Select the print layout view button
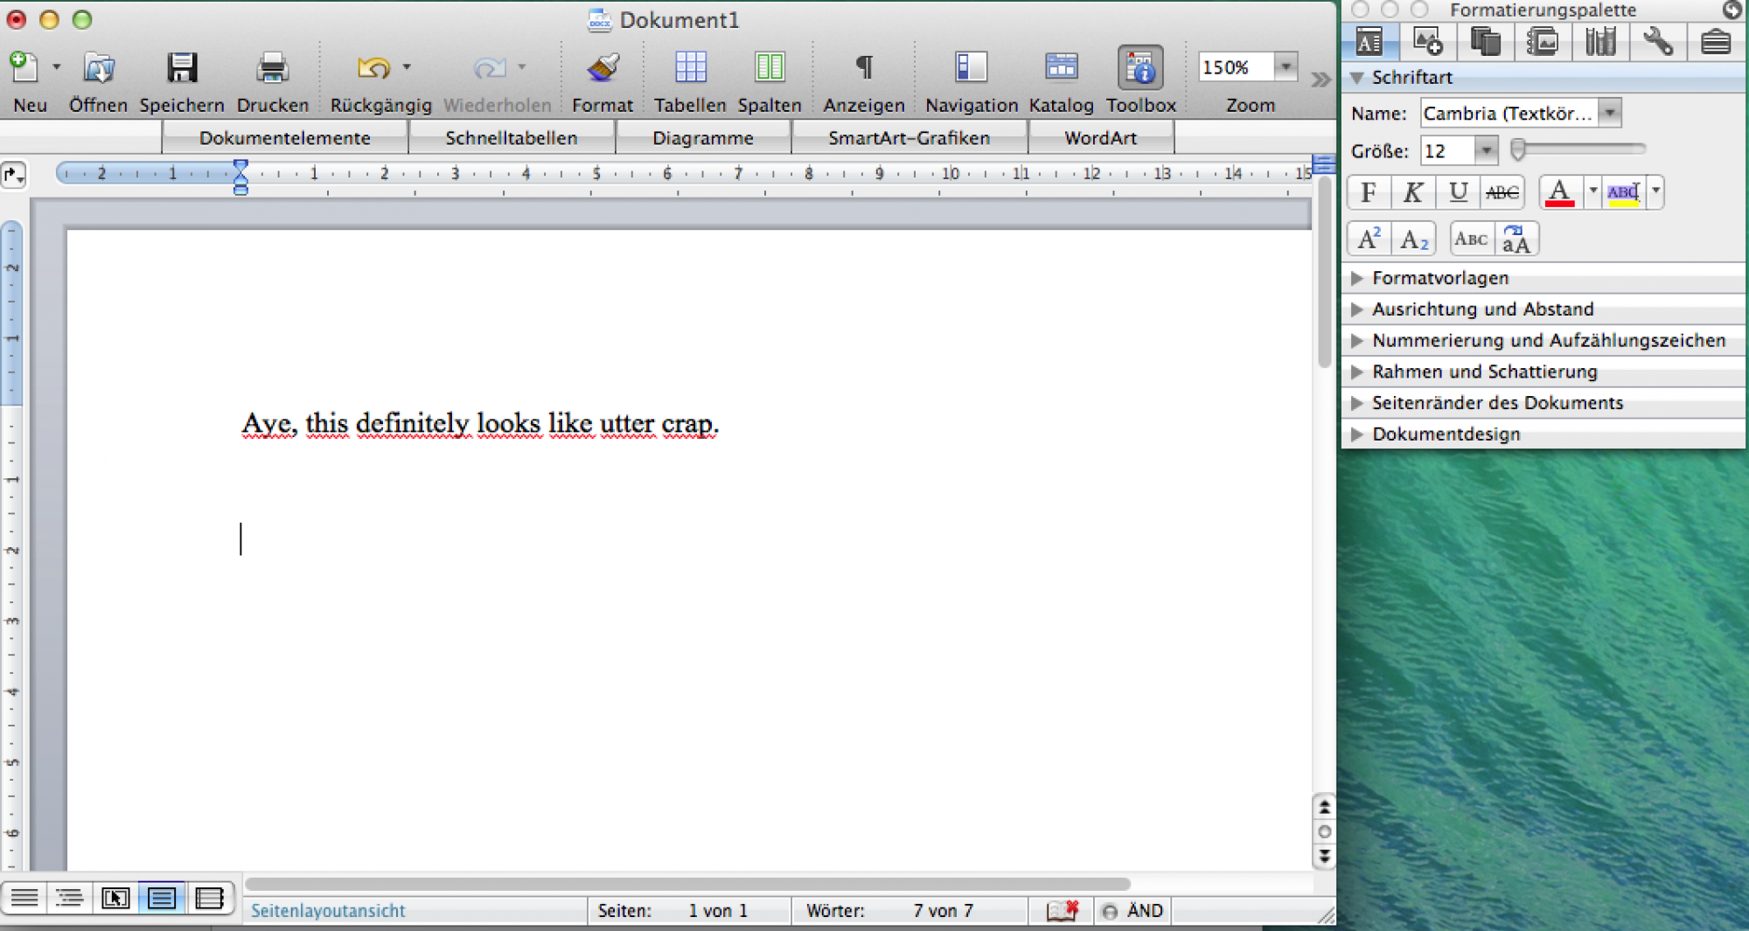The height and width of the screenshot is (931, 1749). coord(162,898)
